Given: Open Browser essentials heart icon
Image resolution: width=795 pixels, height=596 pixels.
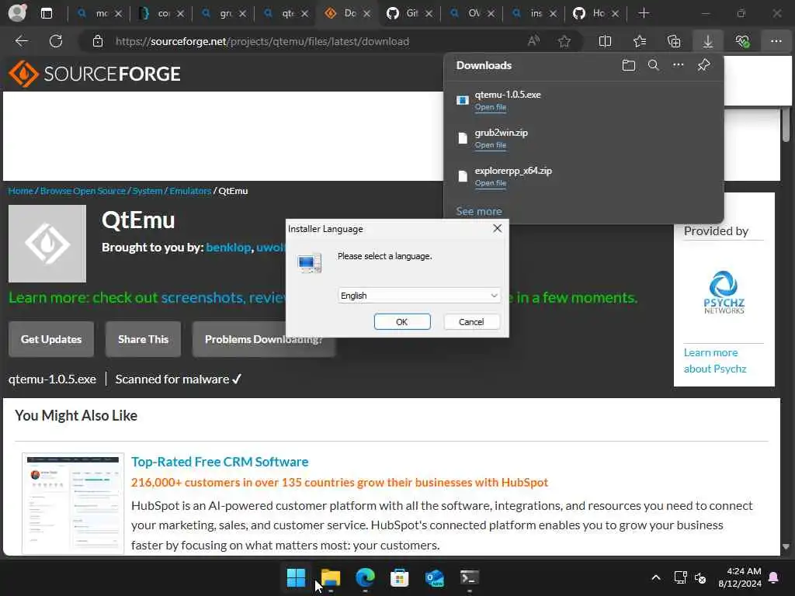Looking at the screenshot, I should [742, 41].
